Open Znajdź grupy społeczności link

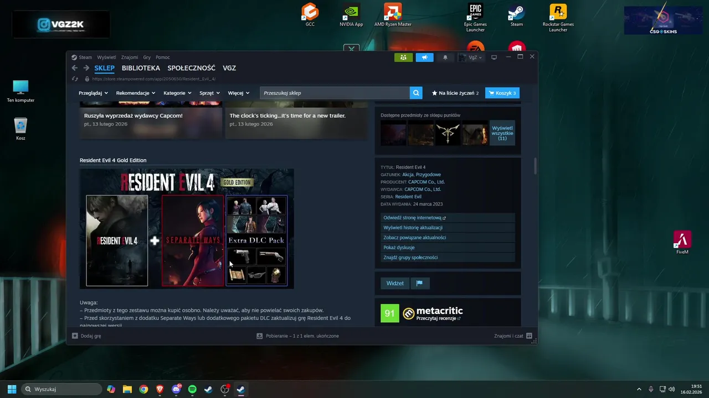[448, 258]
